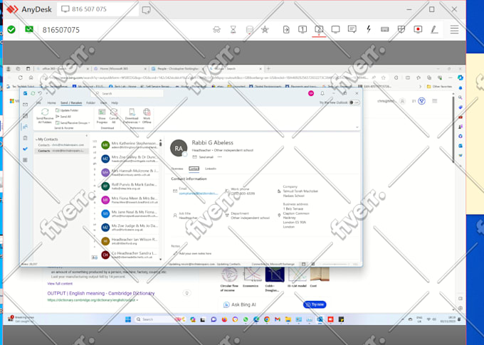This screenshot has height=345, width=484.
Task: Switch to remote monitor 1 in AnyDesk
Action: coord(302,29)
